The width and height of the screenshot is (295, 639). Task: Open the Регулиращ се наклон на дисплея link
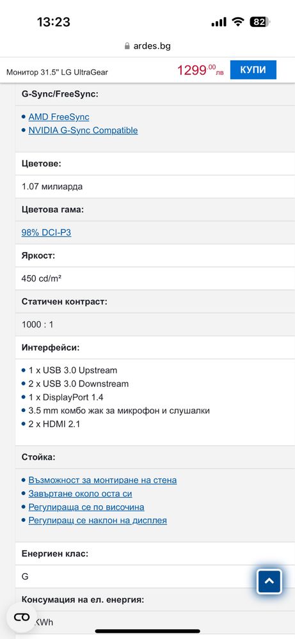coord(98,521)
